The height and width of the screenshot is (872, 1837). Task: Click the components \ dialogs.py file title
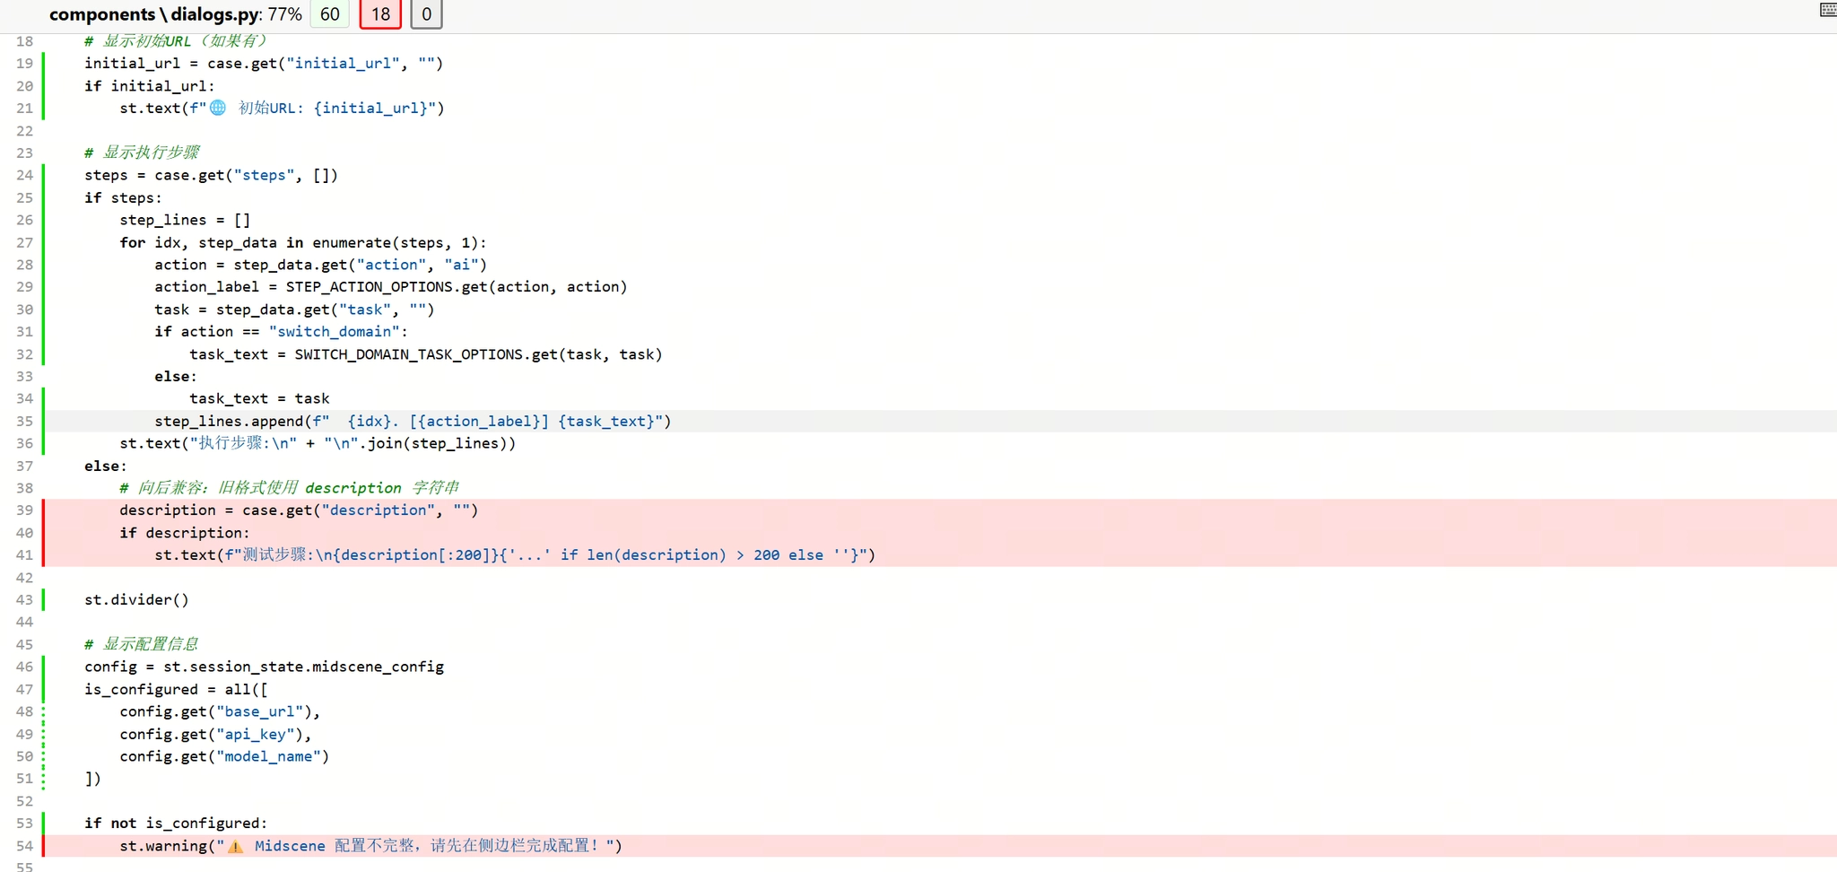[x=154, y=14]
